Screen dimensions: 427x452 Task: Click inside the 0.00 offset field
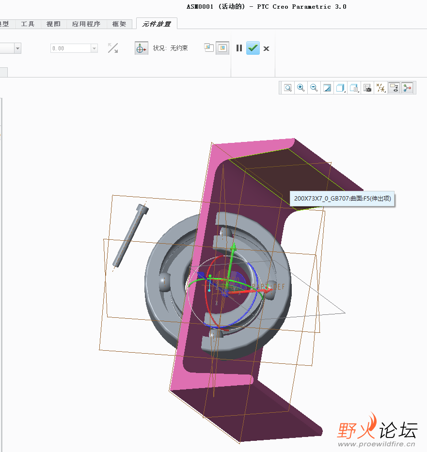pyautogui.click(x=71, y=48)
